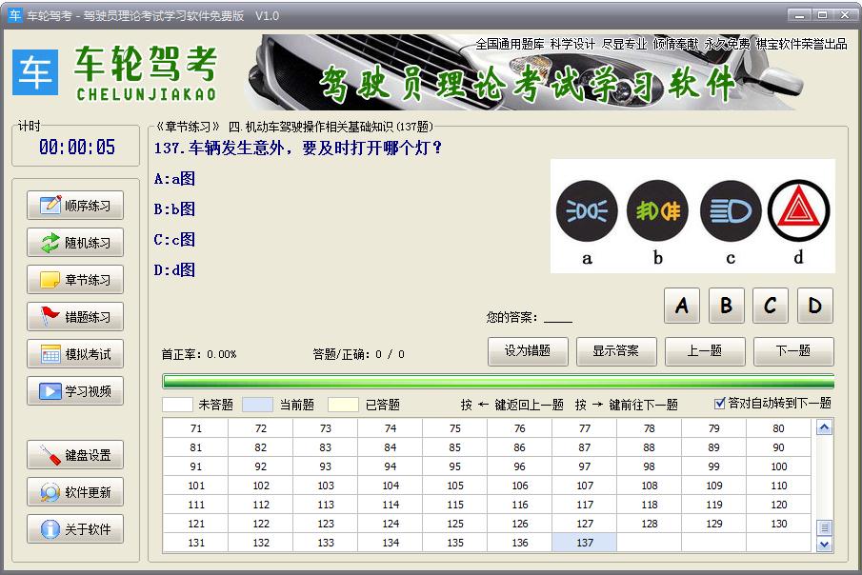Choose answer button A

tap(682, 306)
